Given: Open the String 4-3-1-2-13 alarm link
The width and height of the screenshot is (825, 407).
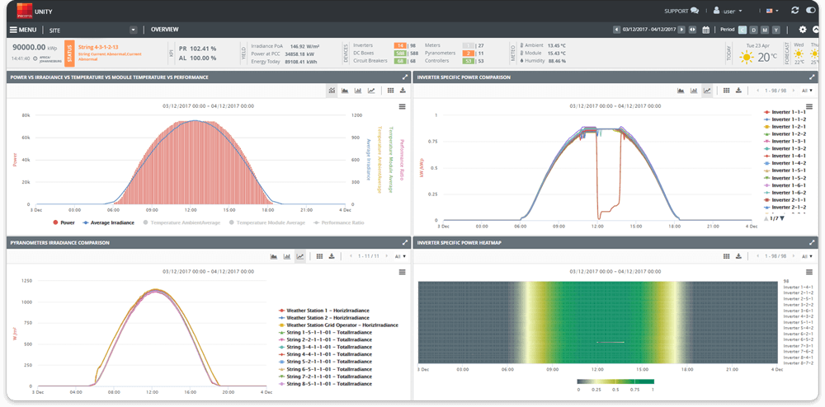Looking at the screenshot, I should (x=98, y=47).
